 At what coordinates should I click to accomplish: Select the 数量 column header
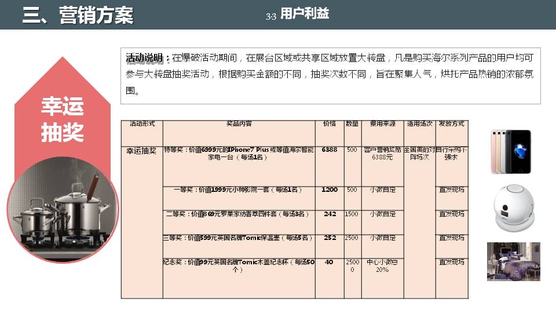(352, 123)
